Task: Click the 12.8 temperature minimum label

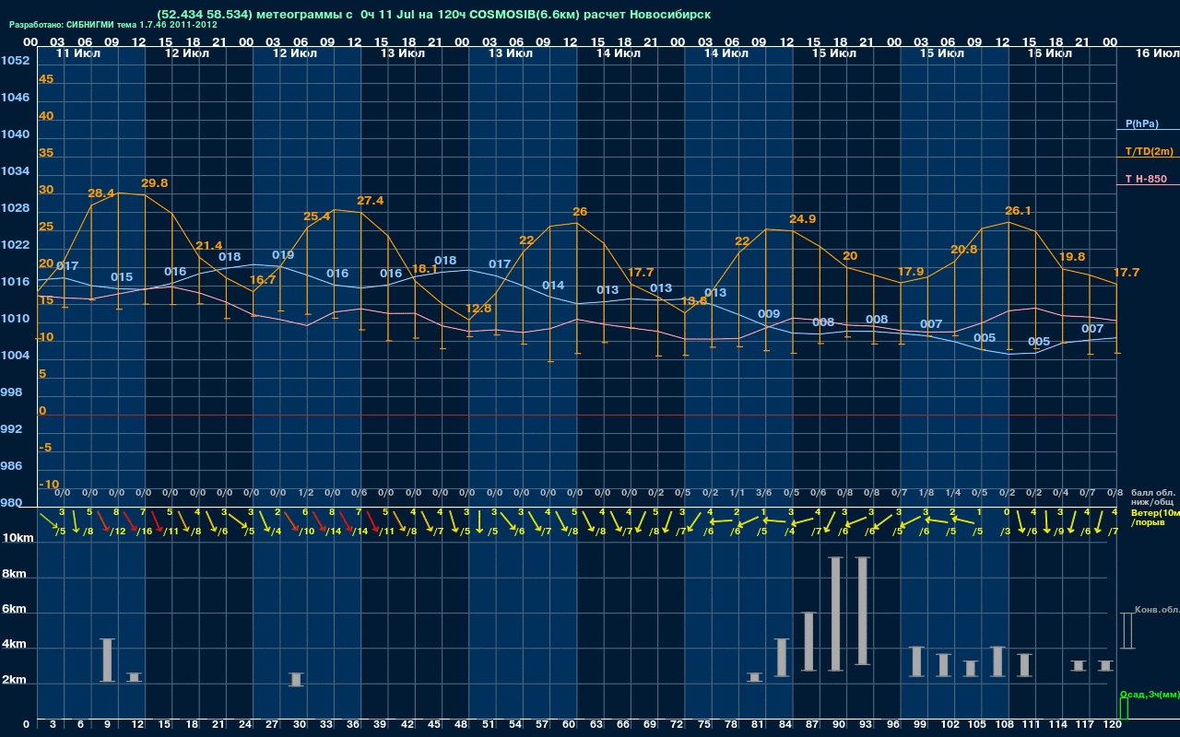Action: coord(478,309)
